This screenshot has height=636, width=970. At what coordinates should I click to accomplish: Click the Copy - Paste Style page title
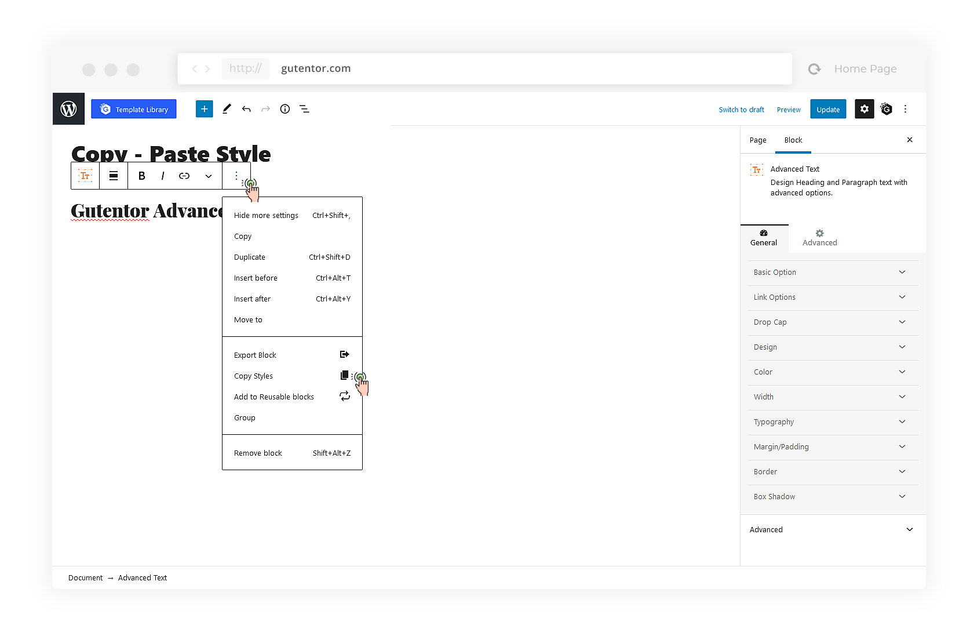point(171,154)
